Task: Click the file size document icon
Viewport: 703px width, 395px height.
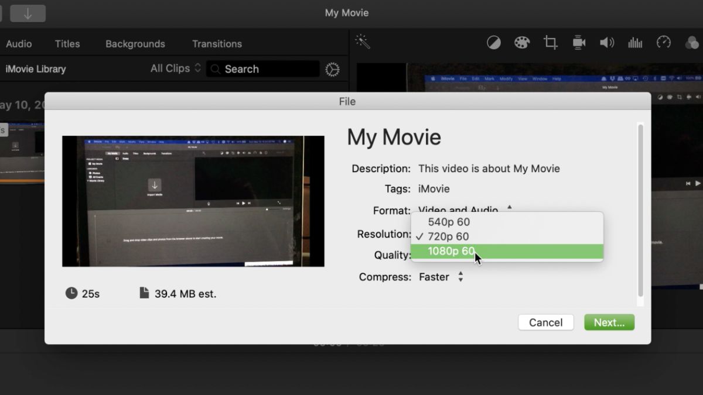Action: click(145, 293)
